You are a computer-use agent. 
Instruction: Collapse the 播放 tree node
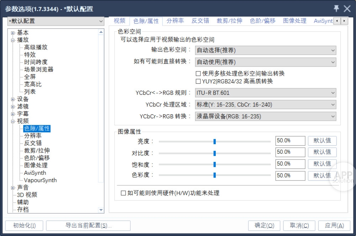tap(13, 40)
